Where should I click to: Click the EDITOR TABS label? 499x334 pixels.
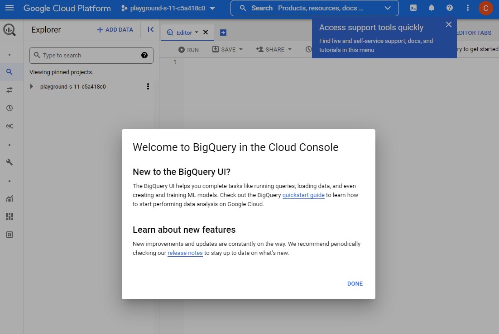pos(474,33)
